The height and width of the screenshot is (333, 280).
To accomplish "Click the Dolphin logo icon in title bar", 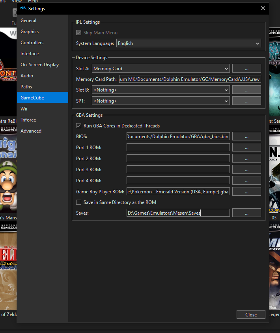I will click(23, 9).
